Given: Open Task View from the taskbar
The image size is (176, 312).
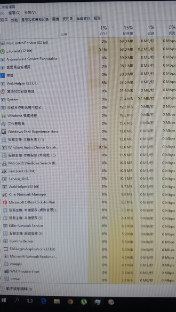Looking at the screenshot, I should [30, 301].
